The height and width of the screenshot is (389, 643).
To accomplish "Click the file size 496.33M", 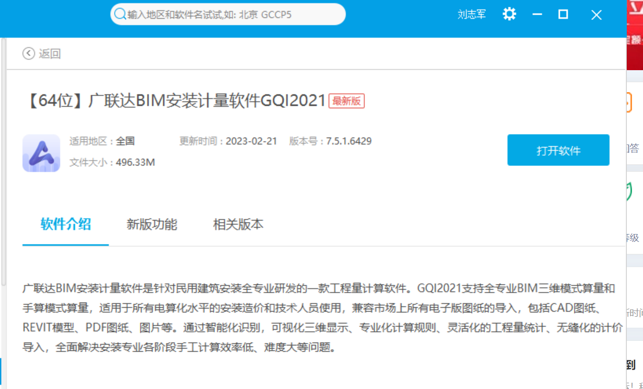I will pos(136,162).
